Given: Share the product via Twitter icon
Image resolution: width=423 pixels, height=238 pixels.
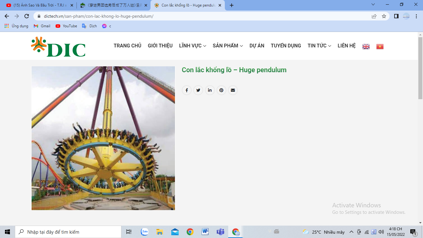Looking at the screenshot, I should click(x=198, y=90).
